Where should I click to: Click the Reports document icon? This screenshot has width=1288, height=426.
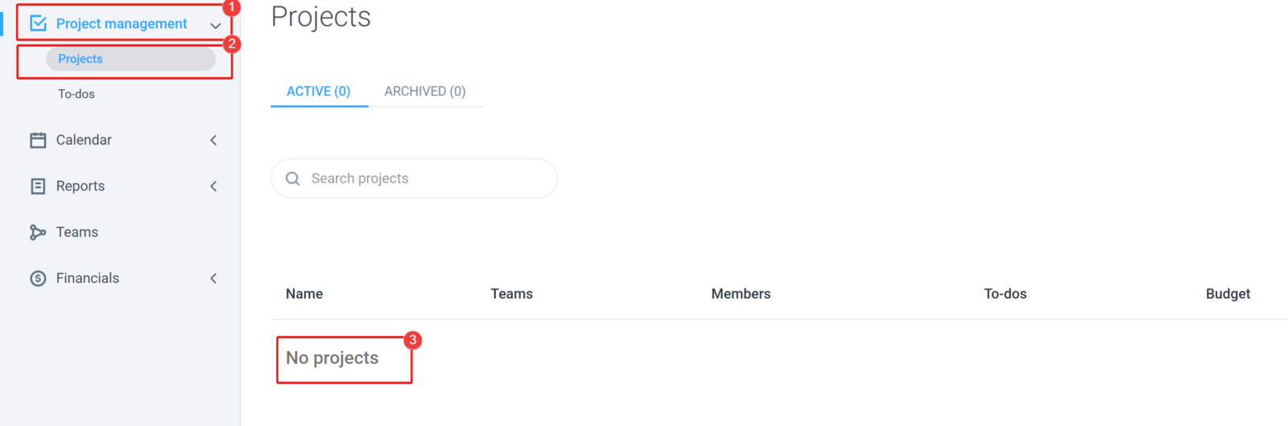click(38, 186)
